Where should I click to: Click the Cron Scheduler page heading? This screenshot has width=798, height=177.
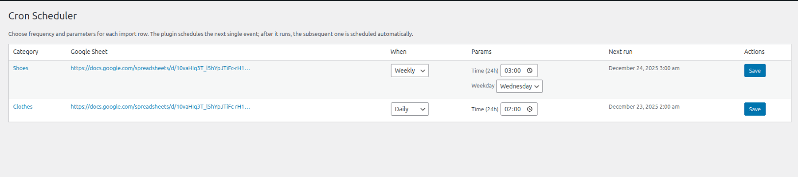(x=43, y=16)
